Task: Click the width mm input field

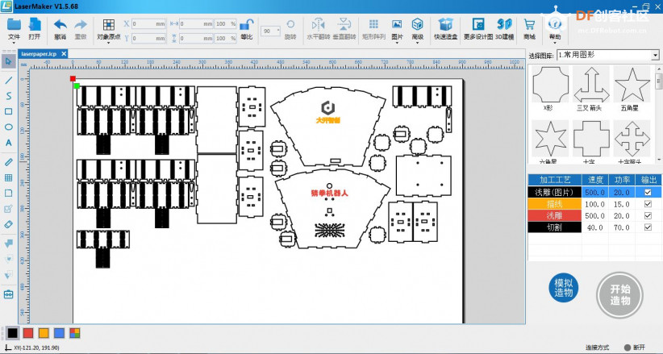Action: coord(196,24)
